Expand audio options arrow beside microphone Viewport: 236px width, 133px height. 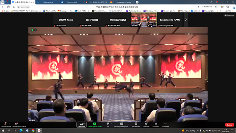10,123
